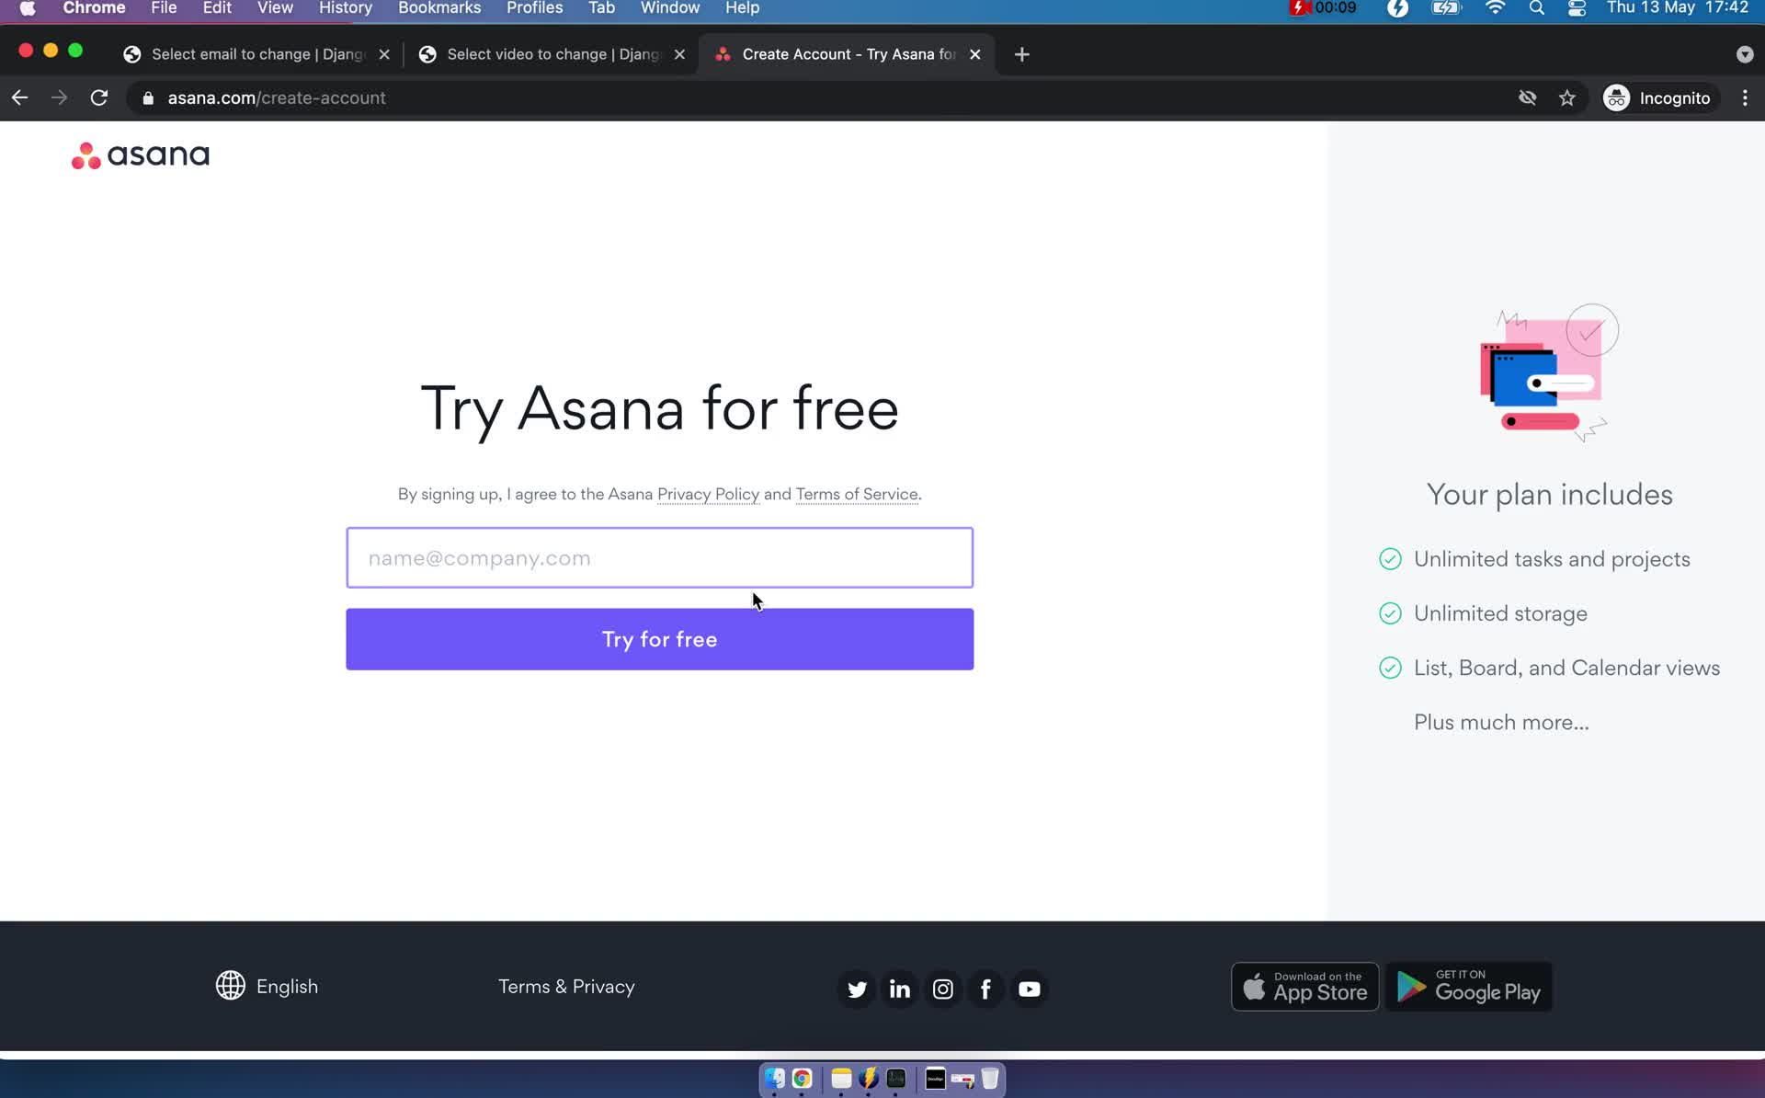Close the Select email to change tab
The height and width of the screenshot is (1098, 1765).
pyautogui.click(x=384, y=54)
